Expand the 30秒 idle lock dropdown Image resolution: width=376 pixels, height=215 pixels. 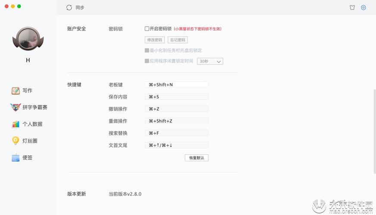tap(210, 61)
